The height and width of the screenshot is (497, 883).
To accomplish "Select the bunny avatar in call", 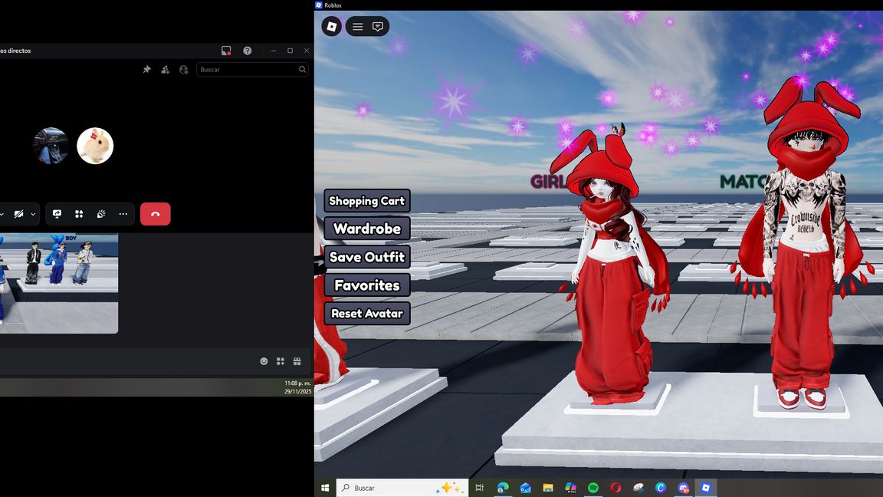I will 95,146.
